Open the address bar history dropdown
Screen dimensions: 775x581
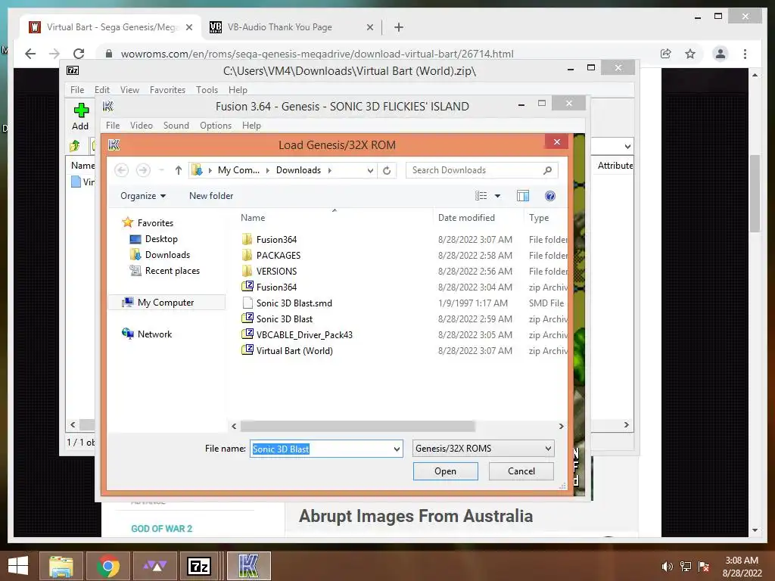tap(370, 170)
